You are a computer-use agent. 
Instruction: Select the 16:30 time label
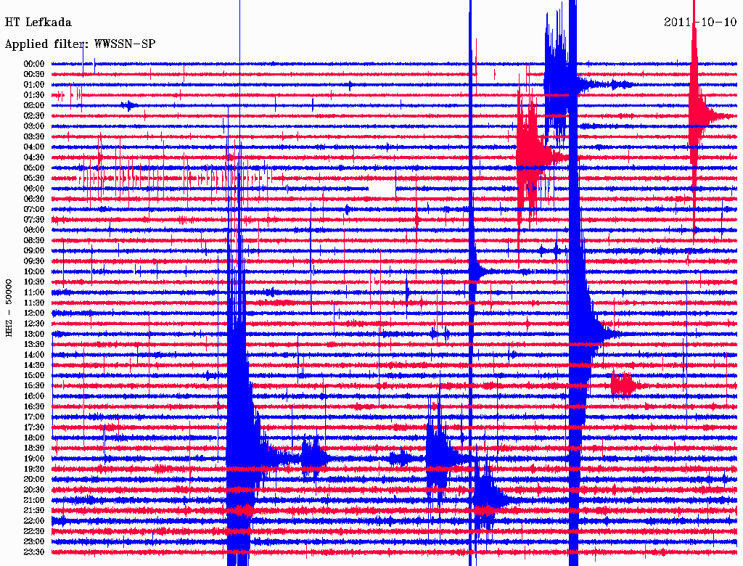pos(34,407)
